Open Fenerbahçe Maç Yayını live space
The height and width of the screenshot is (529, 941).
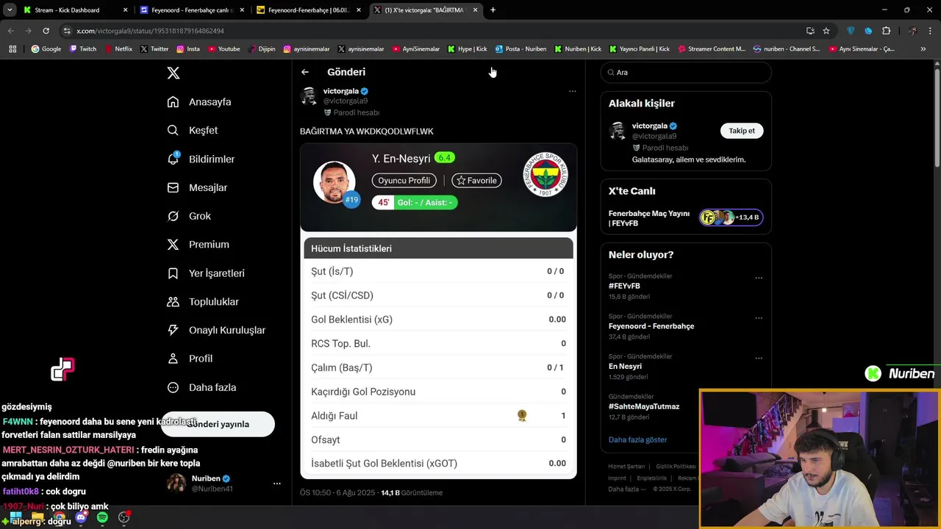685,217
